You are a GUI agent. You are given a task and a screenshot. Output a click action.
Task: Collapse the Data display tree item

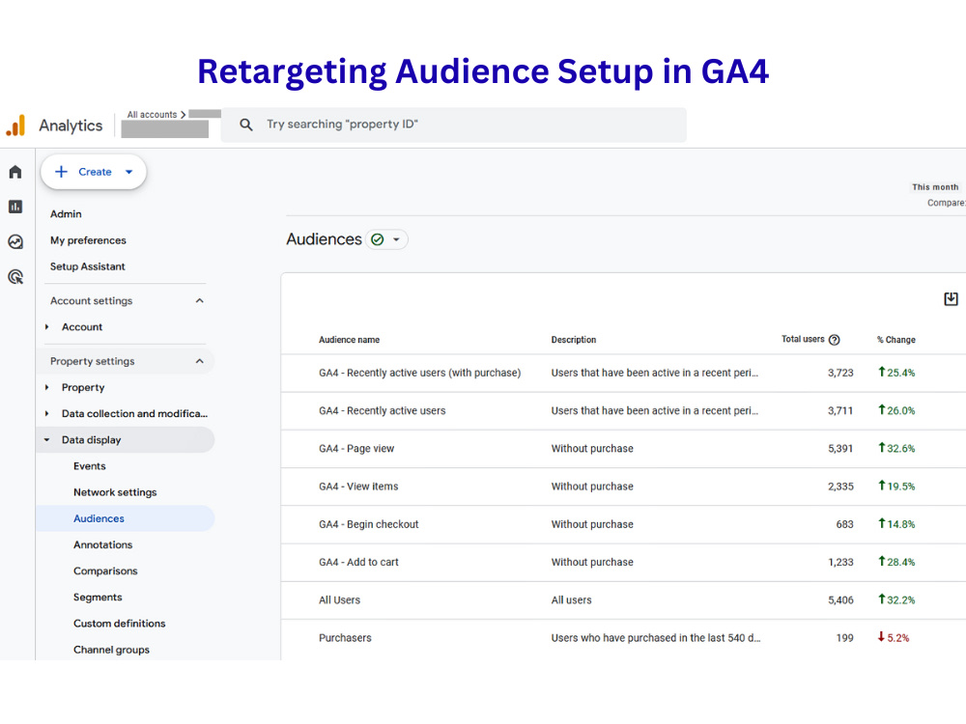click(x=46, y=440)
